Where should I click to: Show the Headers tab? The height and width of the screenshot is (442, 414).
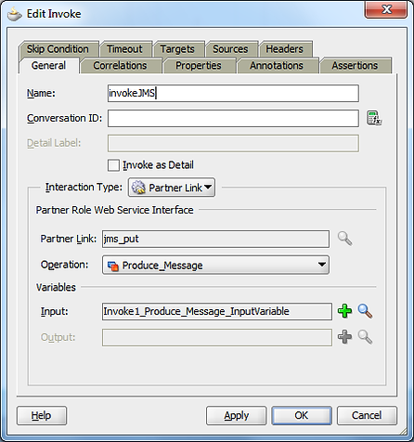click(x=285, y=49)
